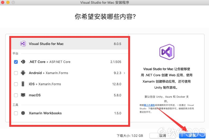Enable the Android + Xamarin.Forms checkbox

[x=16, y=73]
